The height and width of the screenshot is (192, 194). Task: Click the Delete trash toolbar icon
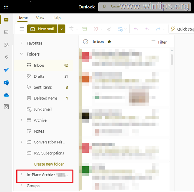71,29
